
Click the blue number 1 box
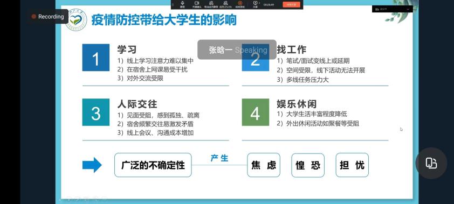tap(96, 58)
